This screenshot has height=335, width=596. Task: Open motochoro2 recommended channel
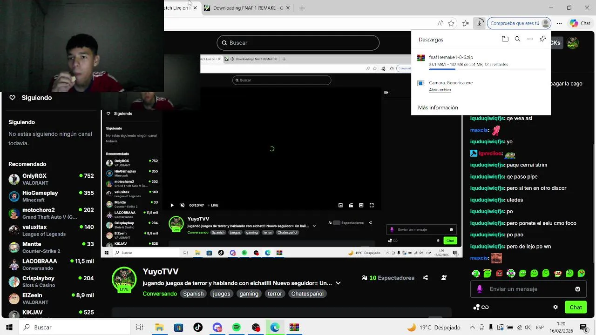pyautogui.click(x=51, y=213)
